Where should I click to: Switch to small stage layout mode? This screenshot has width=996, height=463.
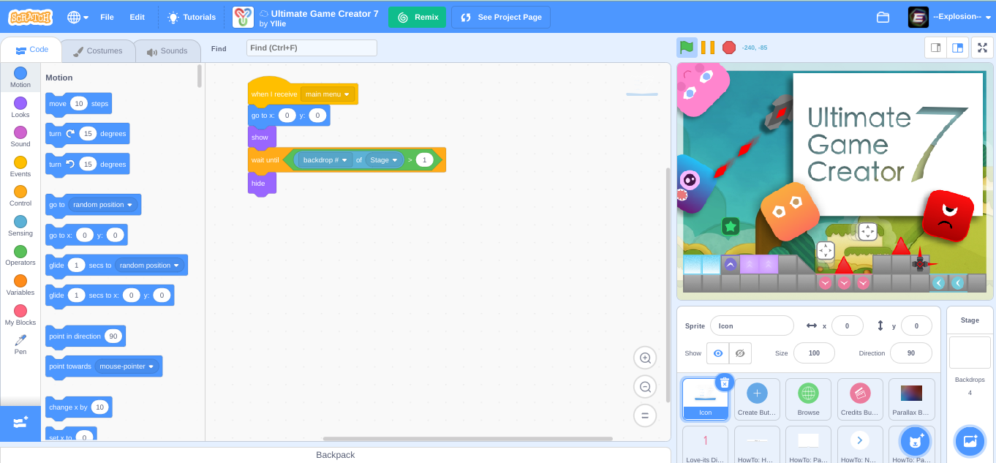click(x=935, y=47)
